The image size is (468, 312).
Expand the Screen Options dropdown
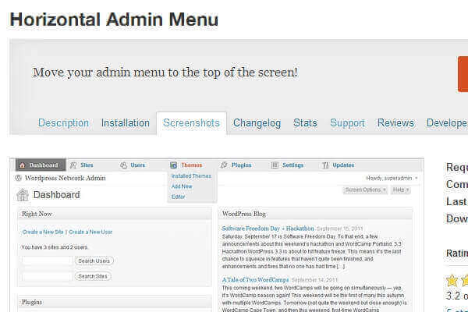pos(365,190)
